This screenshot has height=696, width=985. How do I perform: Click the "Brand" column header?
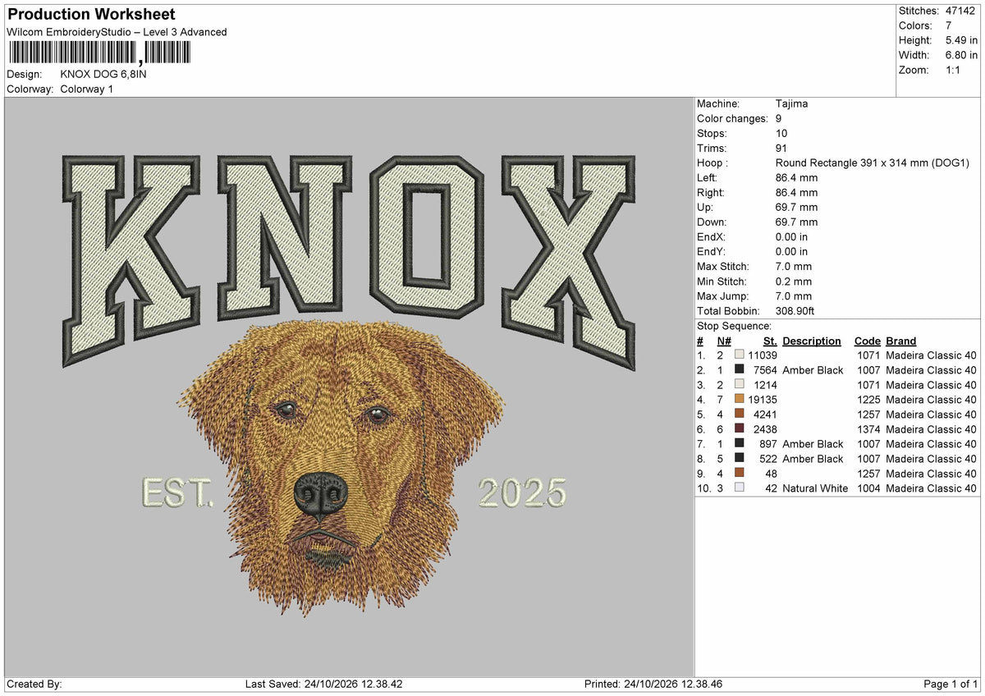point(901,341)
